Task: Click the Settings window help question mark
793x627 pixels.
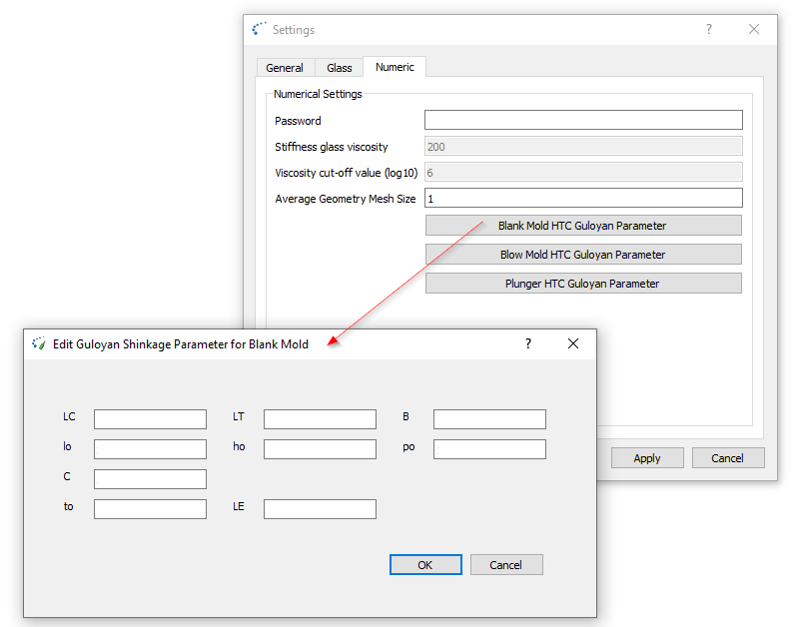Action: (x=709, y=30)
